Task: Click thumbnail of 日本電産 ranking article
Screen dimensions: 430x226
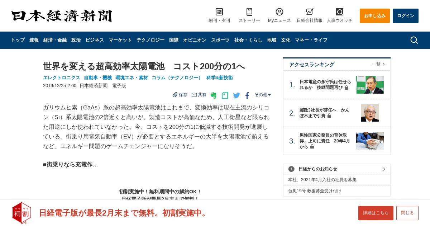Action: [370, 85]
